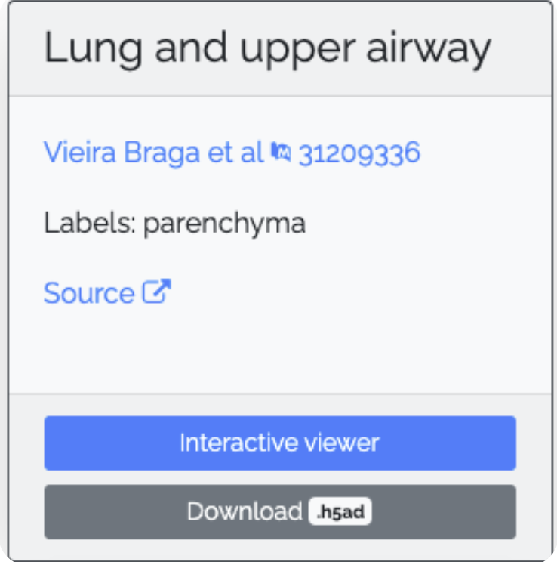Click the word upper in the card title

point(297,51)
